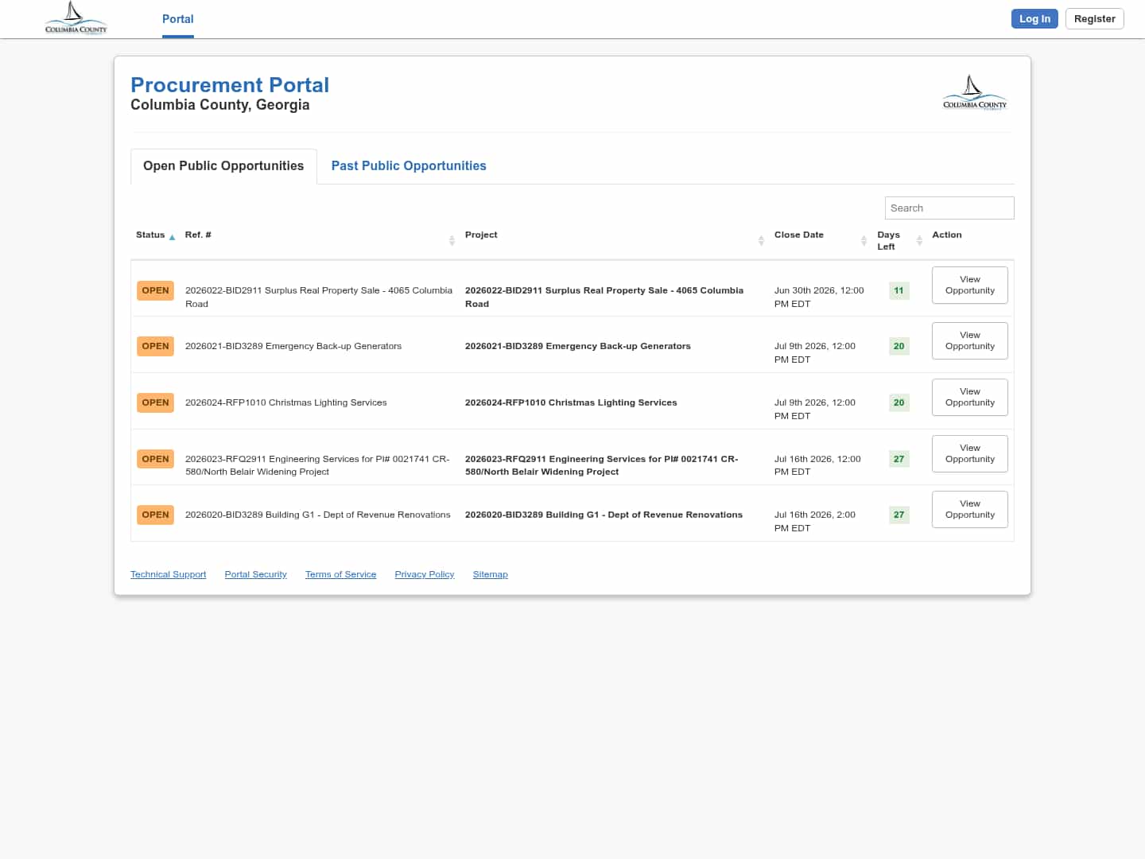The height and width of the screenshot is (859, 1145).
Task: Open the Technical Support link
Action: (x=168, y=574)
